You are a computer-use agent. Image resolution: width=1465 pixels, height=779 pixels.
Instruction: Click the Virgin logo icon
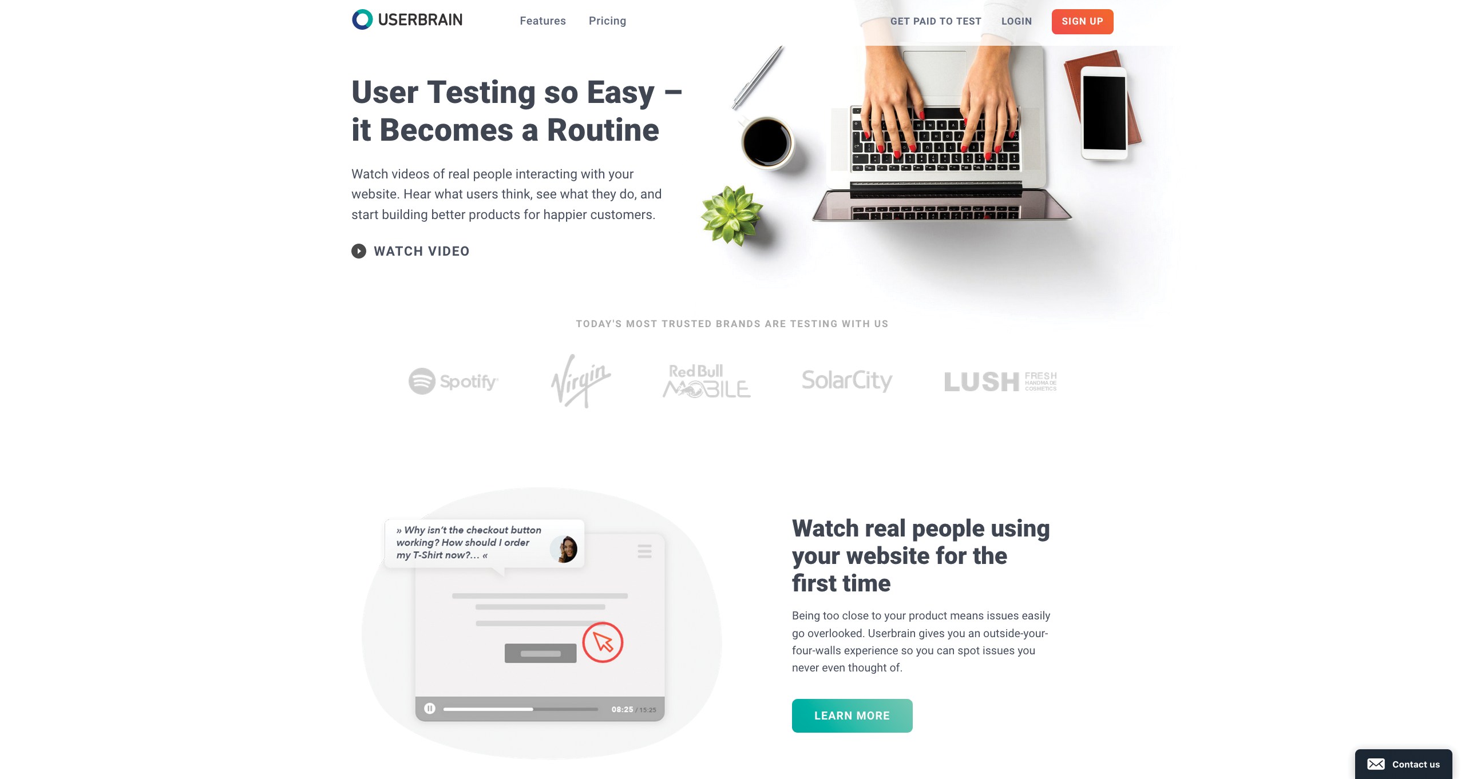[x=579, y=380]
